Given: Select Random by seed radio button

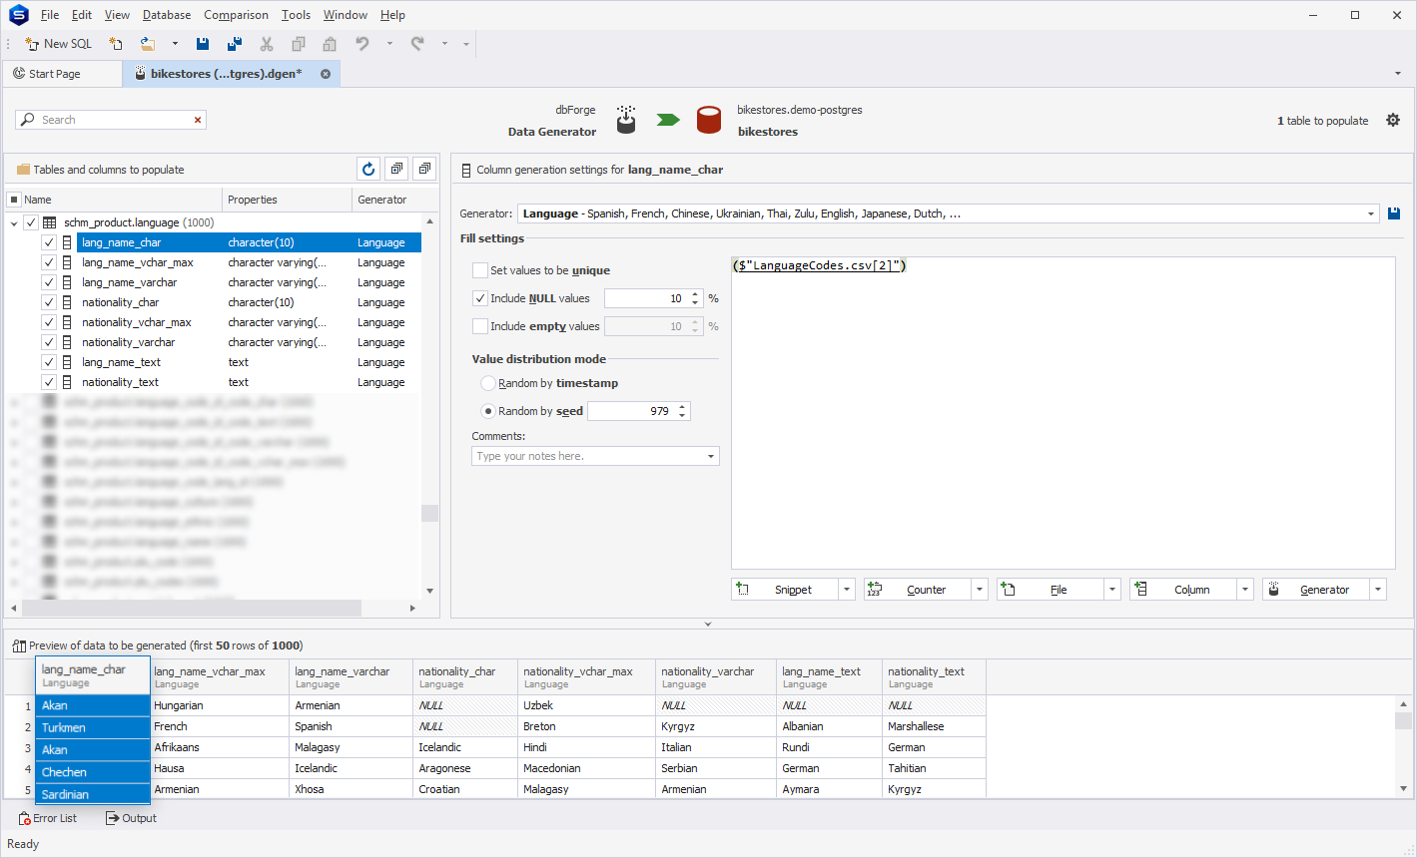Looking at the screenshot, I should point(488,411).
